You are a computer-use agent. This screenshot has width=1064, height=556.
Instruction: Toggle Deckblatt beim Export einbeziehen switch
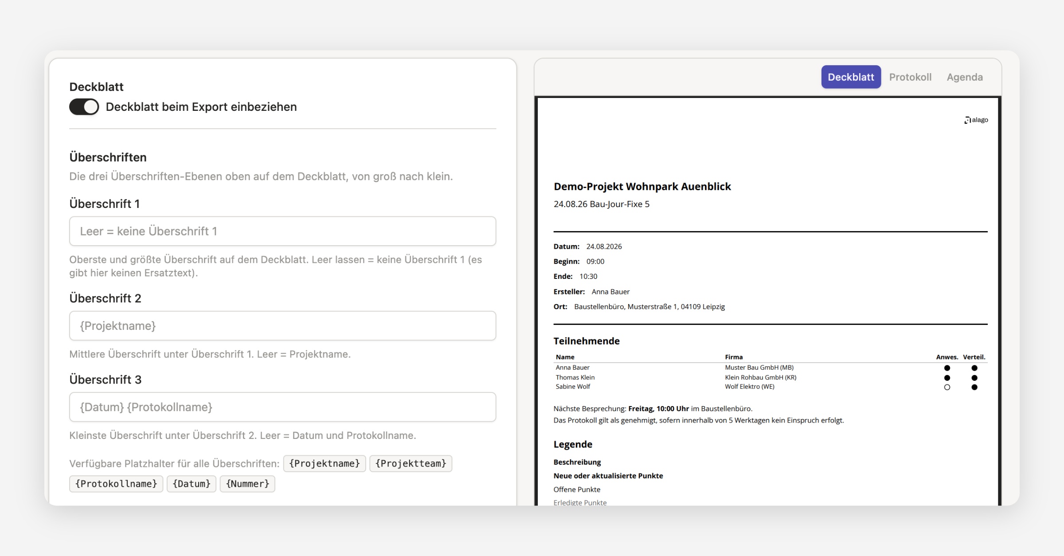click(84, 107)
